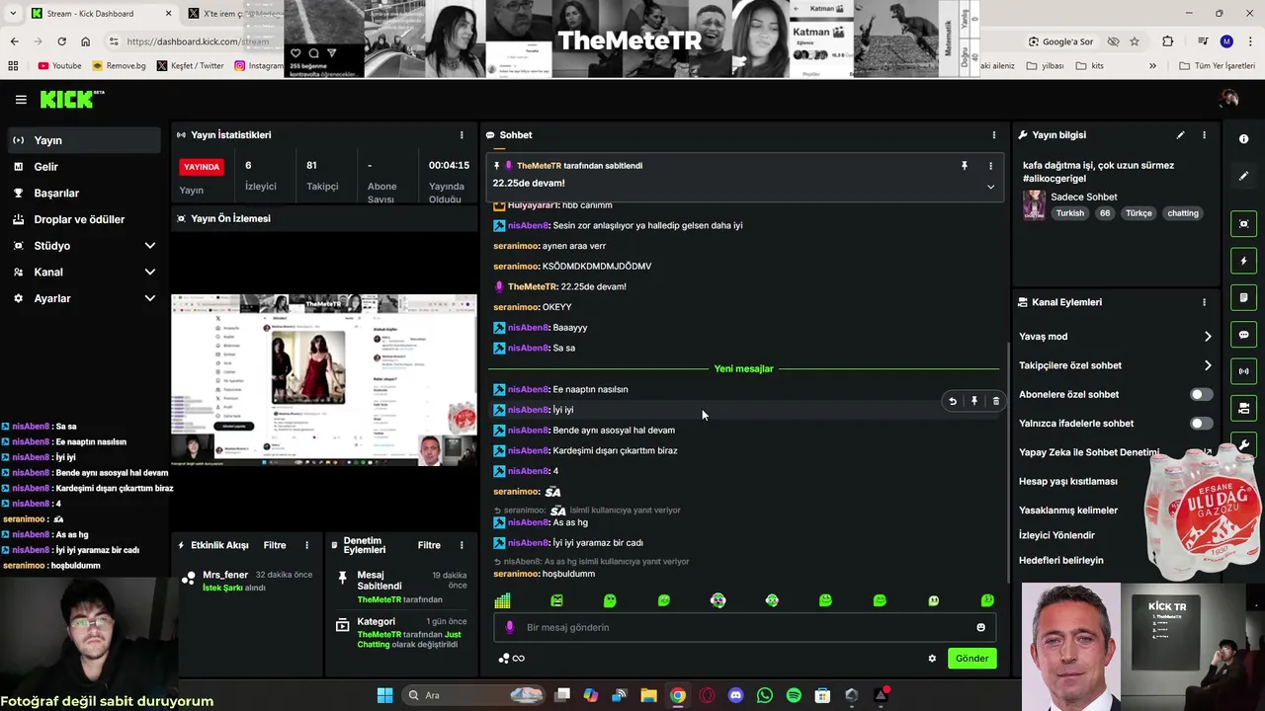Viewport: 1265px width, 711px height.
Task: Open the Sohbet panel three-dot menu
Action: click(994, 134)
